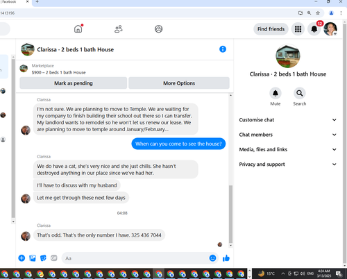Click the '$900 – 2 beds 1 bath House' listing text

coord(59,72)
